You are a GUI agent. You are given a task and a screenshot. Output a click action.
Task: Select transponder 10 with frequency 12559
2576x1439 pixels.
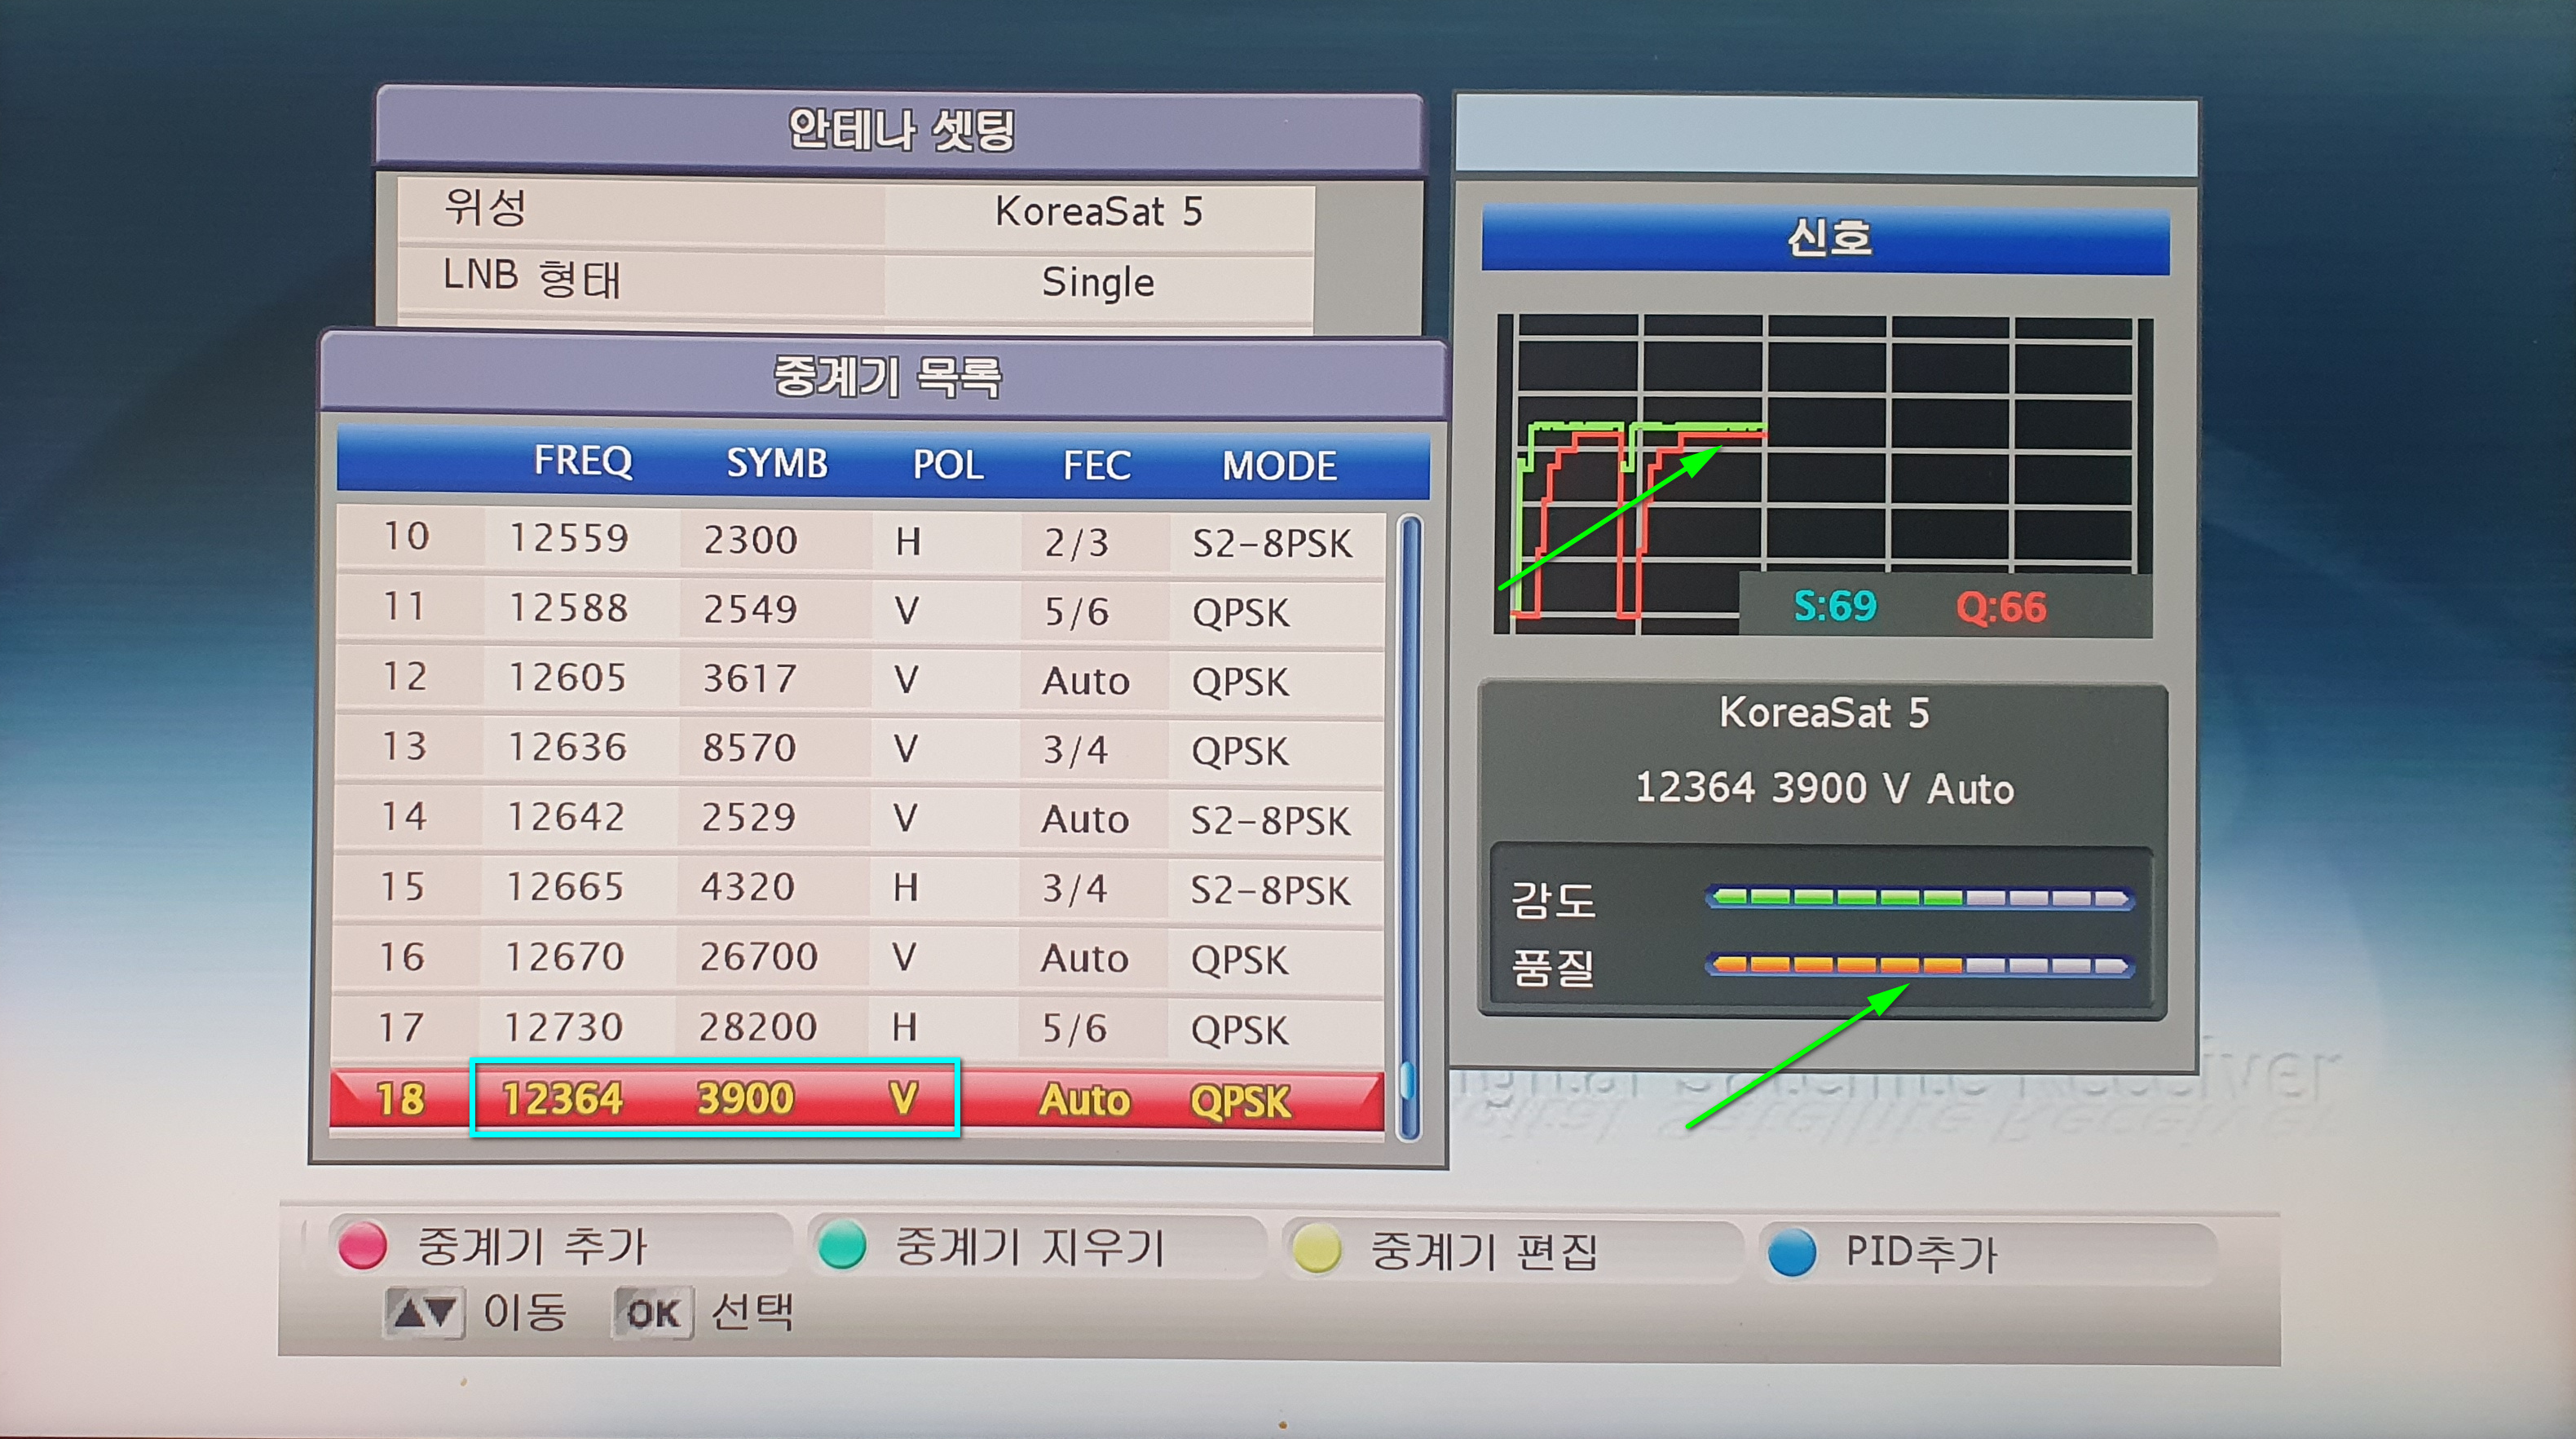[568, 539]
